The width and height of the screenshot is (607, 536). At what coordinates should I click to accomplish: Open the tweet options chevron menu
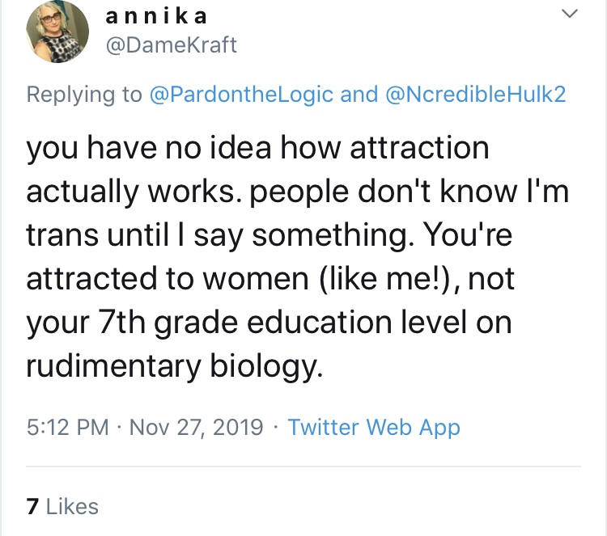tap(571, 15)
